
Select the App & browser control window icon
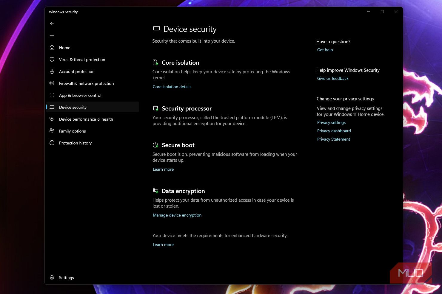click(x=52, y=95)
